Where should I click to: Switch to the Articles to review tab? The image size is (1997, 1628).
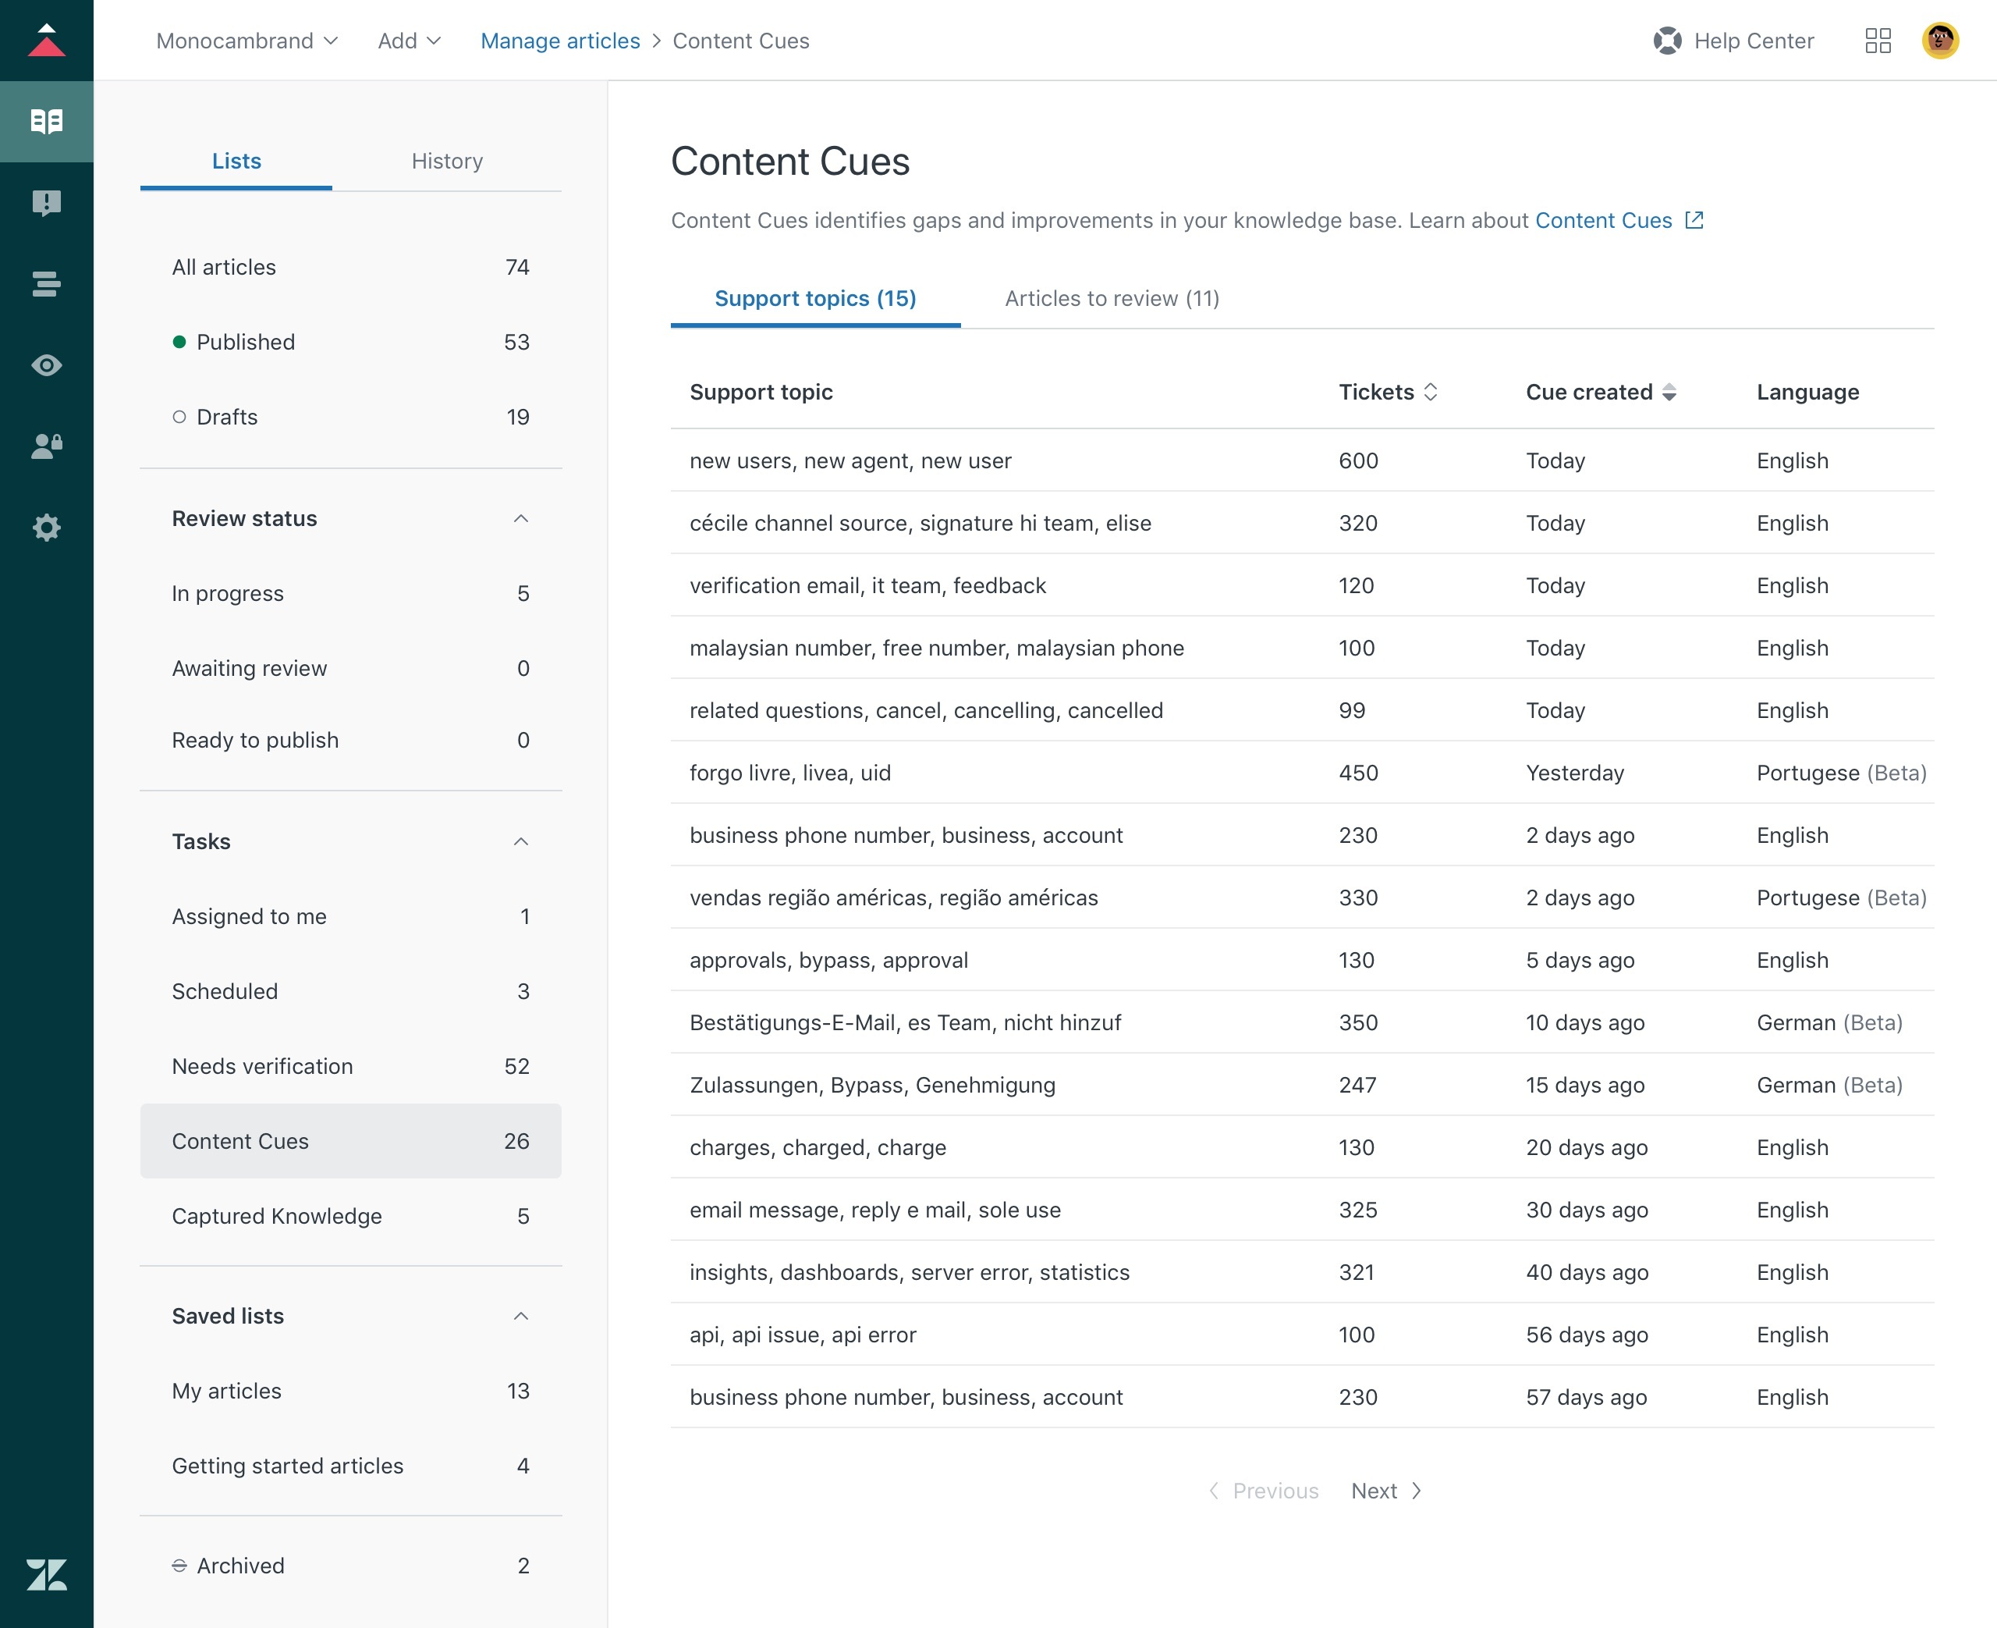point(1113,297)
